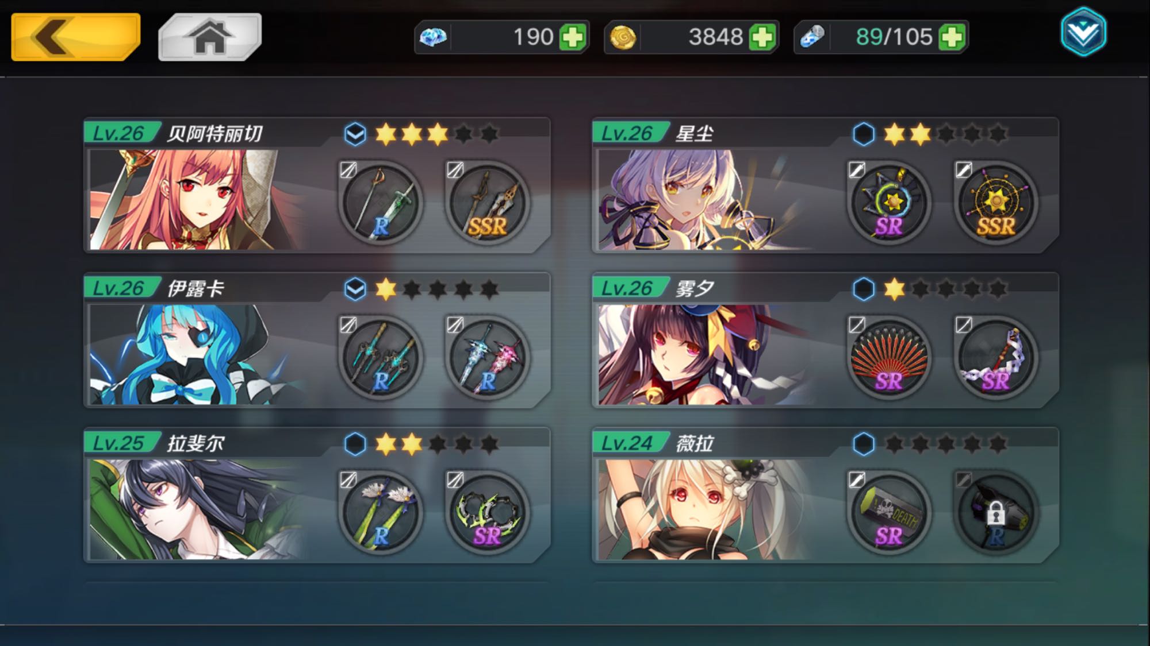This screenshot has width=1150, height=646.
Task: Click 伊露卡's star rating row
Action: click(437, 289)
